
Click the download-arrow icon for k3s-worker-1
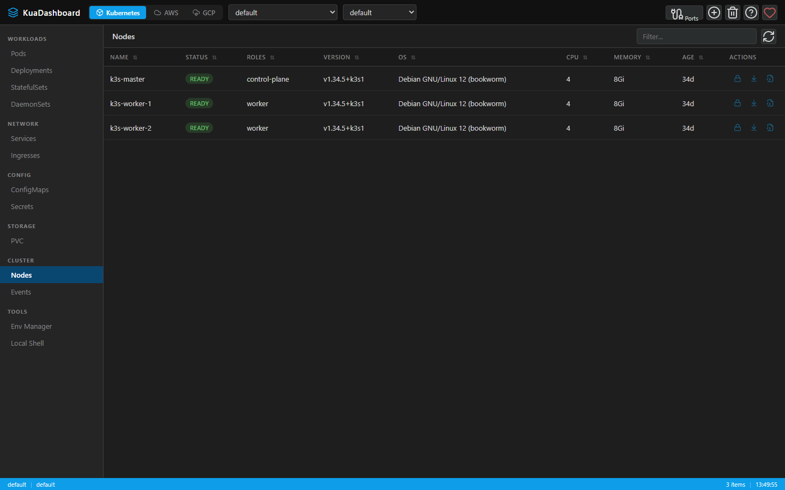pyautogui.click(x=754, y=103)
